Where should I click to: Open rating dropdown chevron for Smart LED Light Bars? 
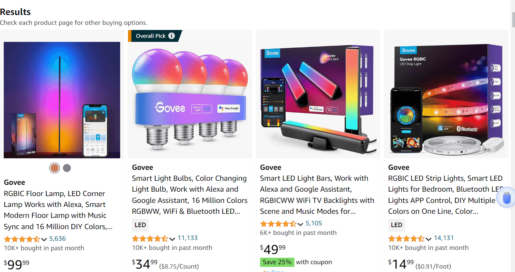tap(300, 224)
